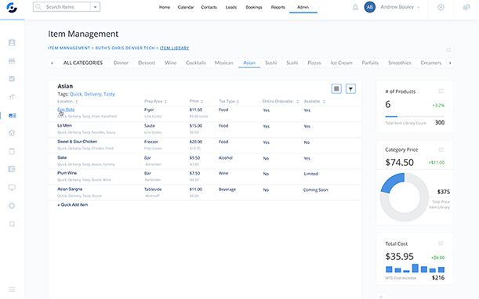479x299 pixels.
Task: Open the notifications bell
Action: pos(355,7)
